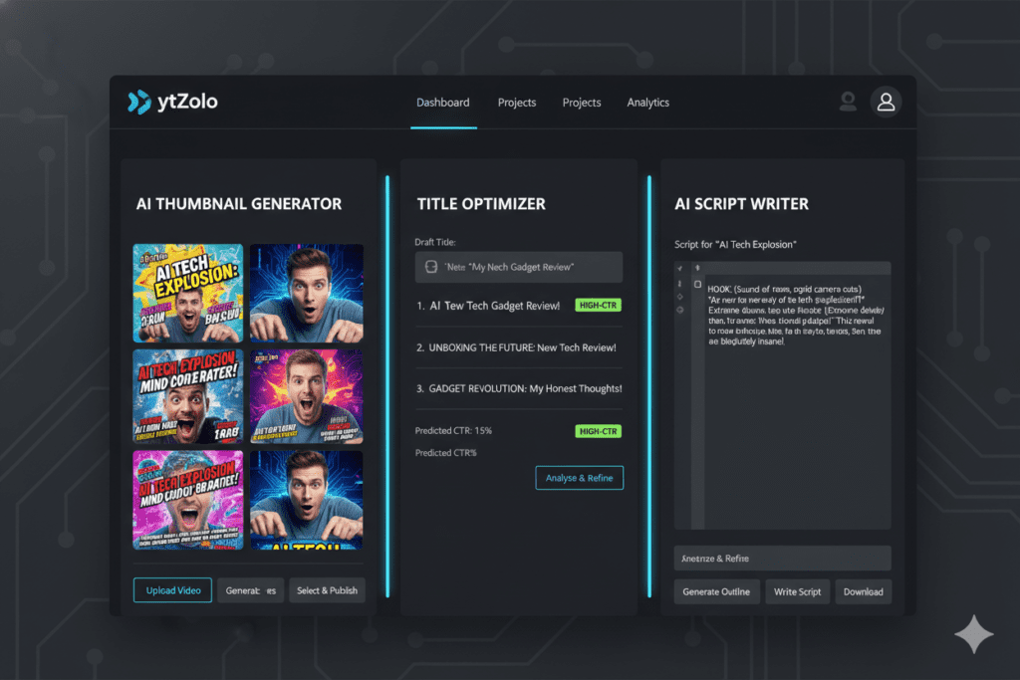1020x680 pixels.
Task: Click the checkmark icon in script editor sidebar
Action: coord(680,269)
